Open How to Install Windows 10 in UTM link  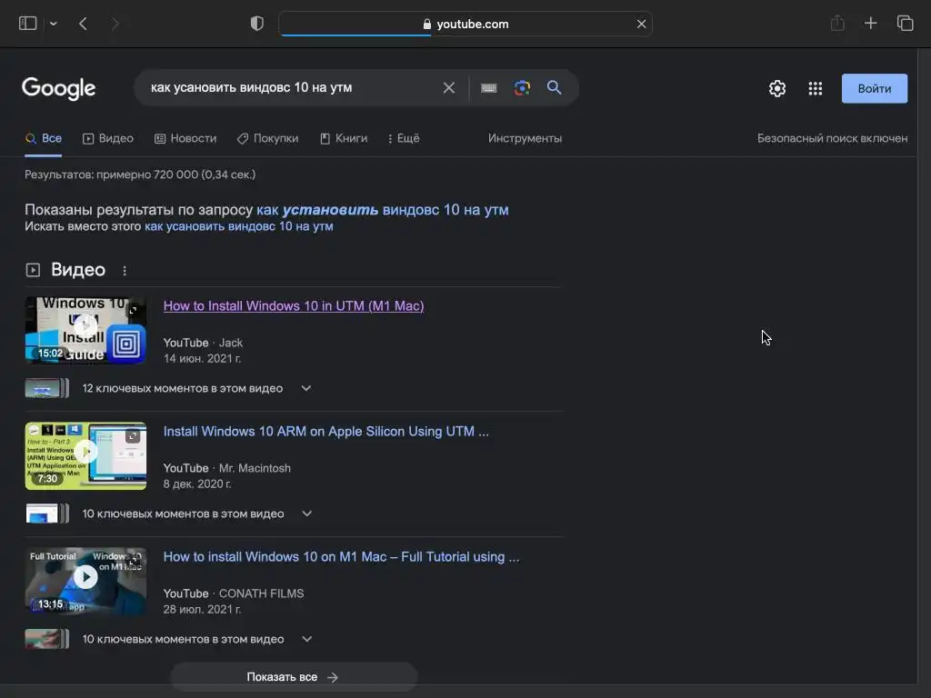point(294,305)
